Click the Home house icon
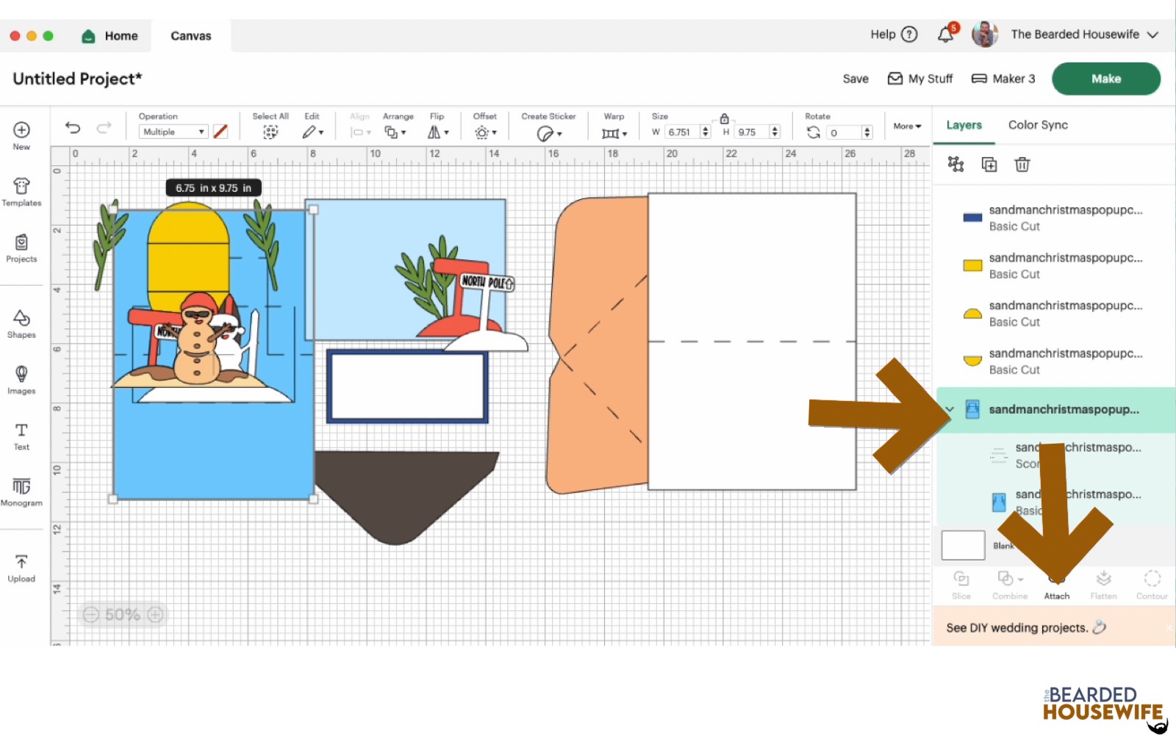 coord(88,36)
